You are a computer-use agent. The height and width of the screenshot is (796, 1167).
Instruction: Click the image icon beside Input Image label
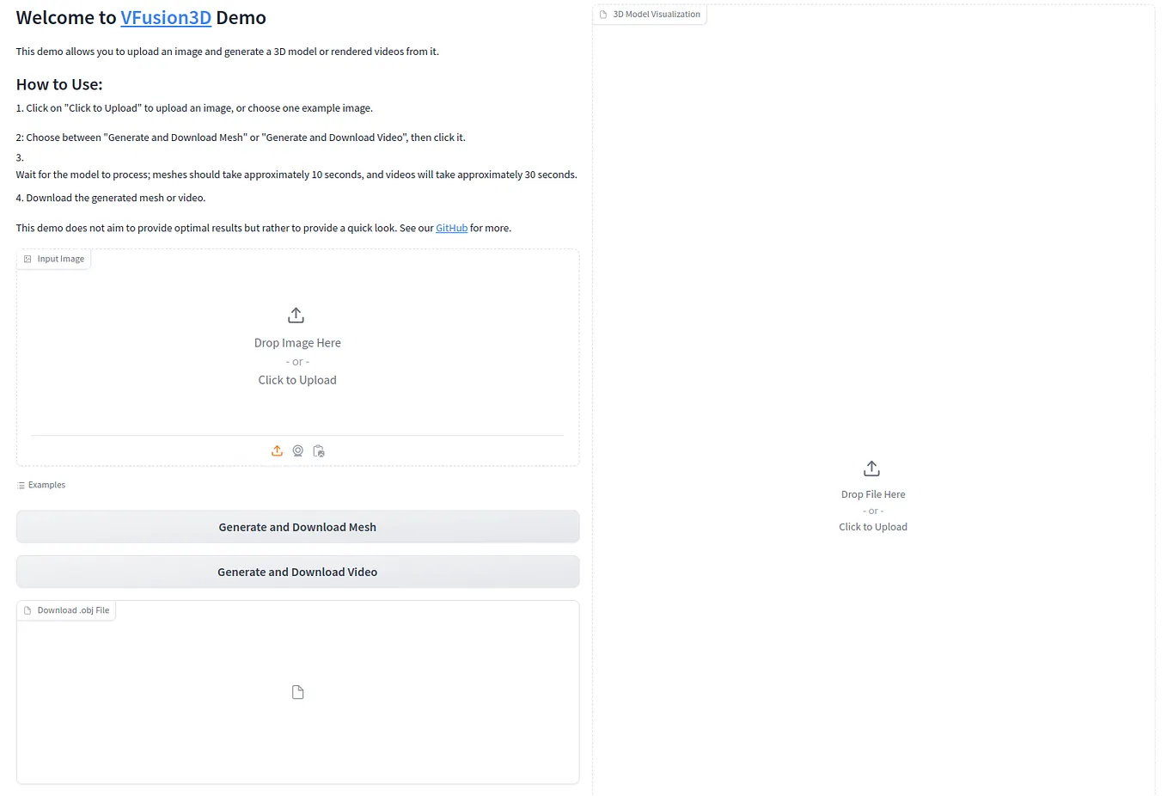click(26, 258)
